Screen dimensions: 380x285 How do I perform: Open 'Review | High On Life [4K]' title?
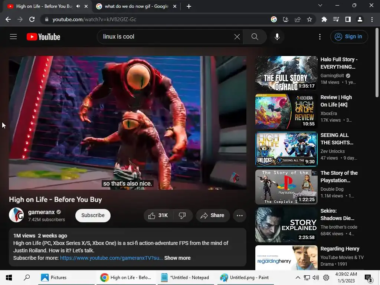pos(336,101)
